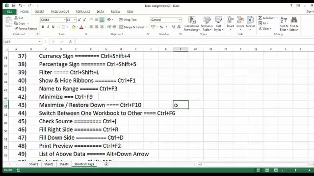Click the Paste clipboard icon

tap(8, 21)
